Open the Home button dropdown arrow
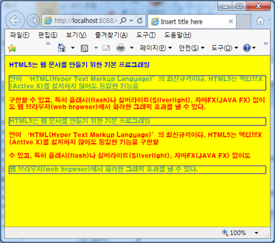 tap(73, 48)
